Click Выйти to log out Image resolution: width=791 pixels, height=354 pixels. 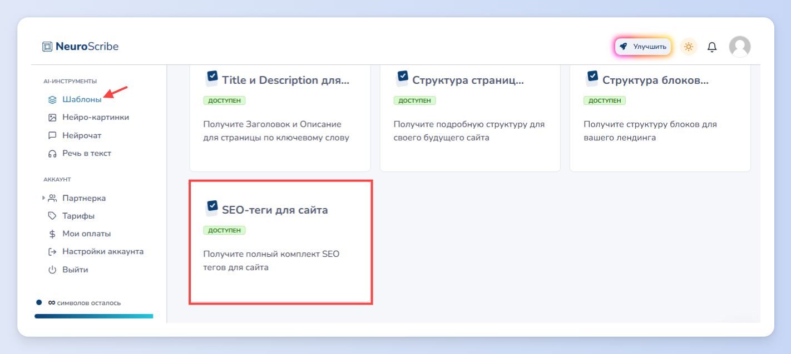click(x=75, y=270)
